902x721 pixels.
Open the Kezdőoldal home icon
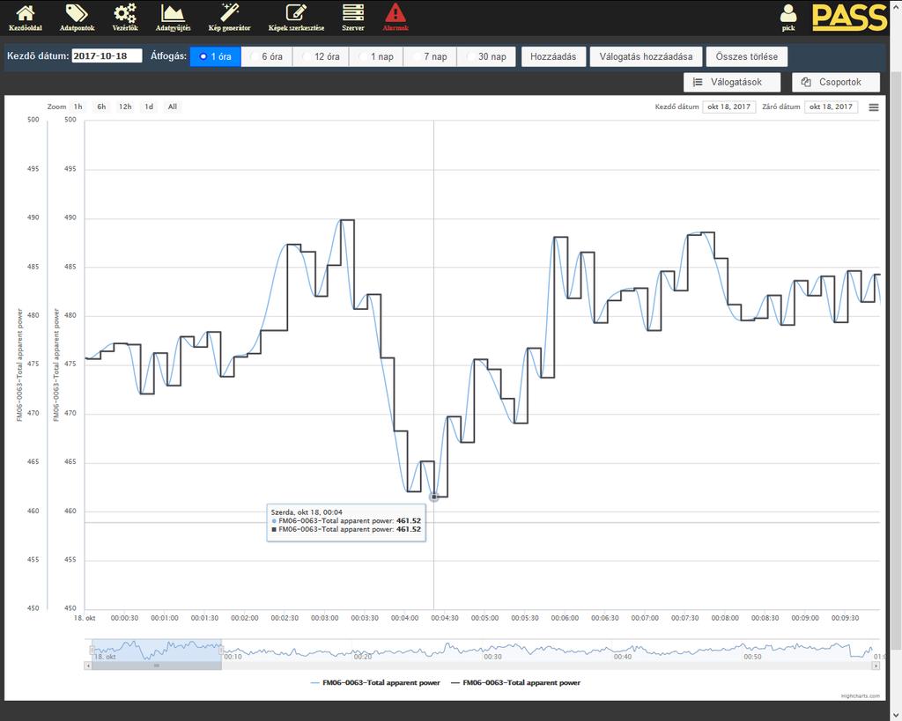pyautogui.click(x=26, y=18)
